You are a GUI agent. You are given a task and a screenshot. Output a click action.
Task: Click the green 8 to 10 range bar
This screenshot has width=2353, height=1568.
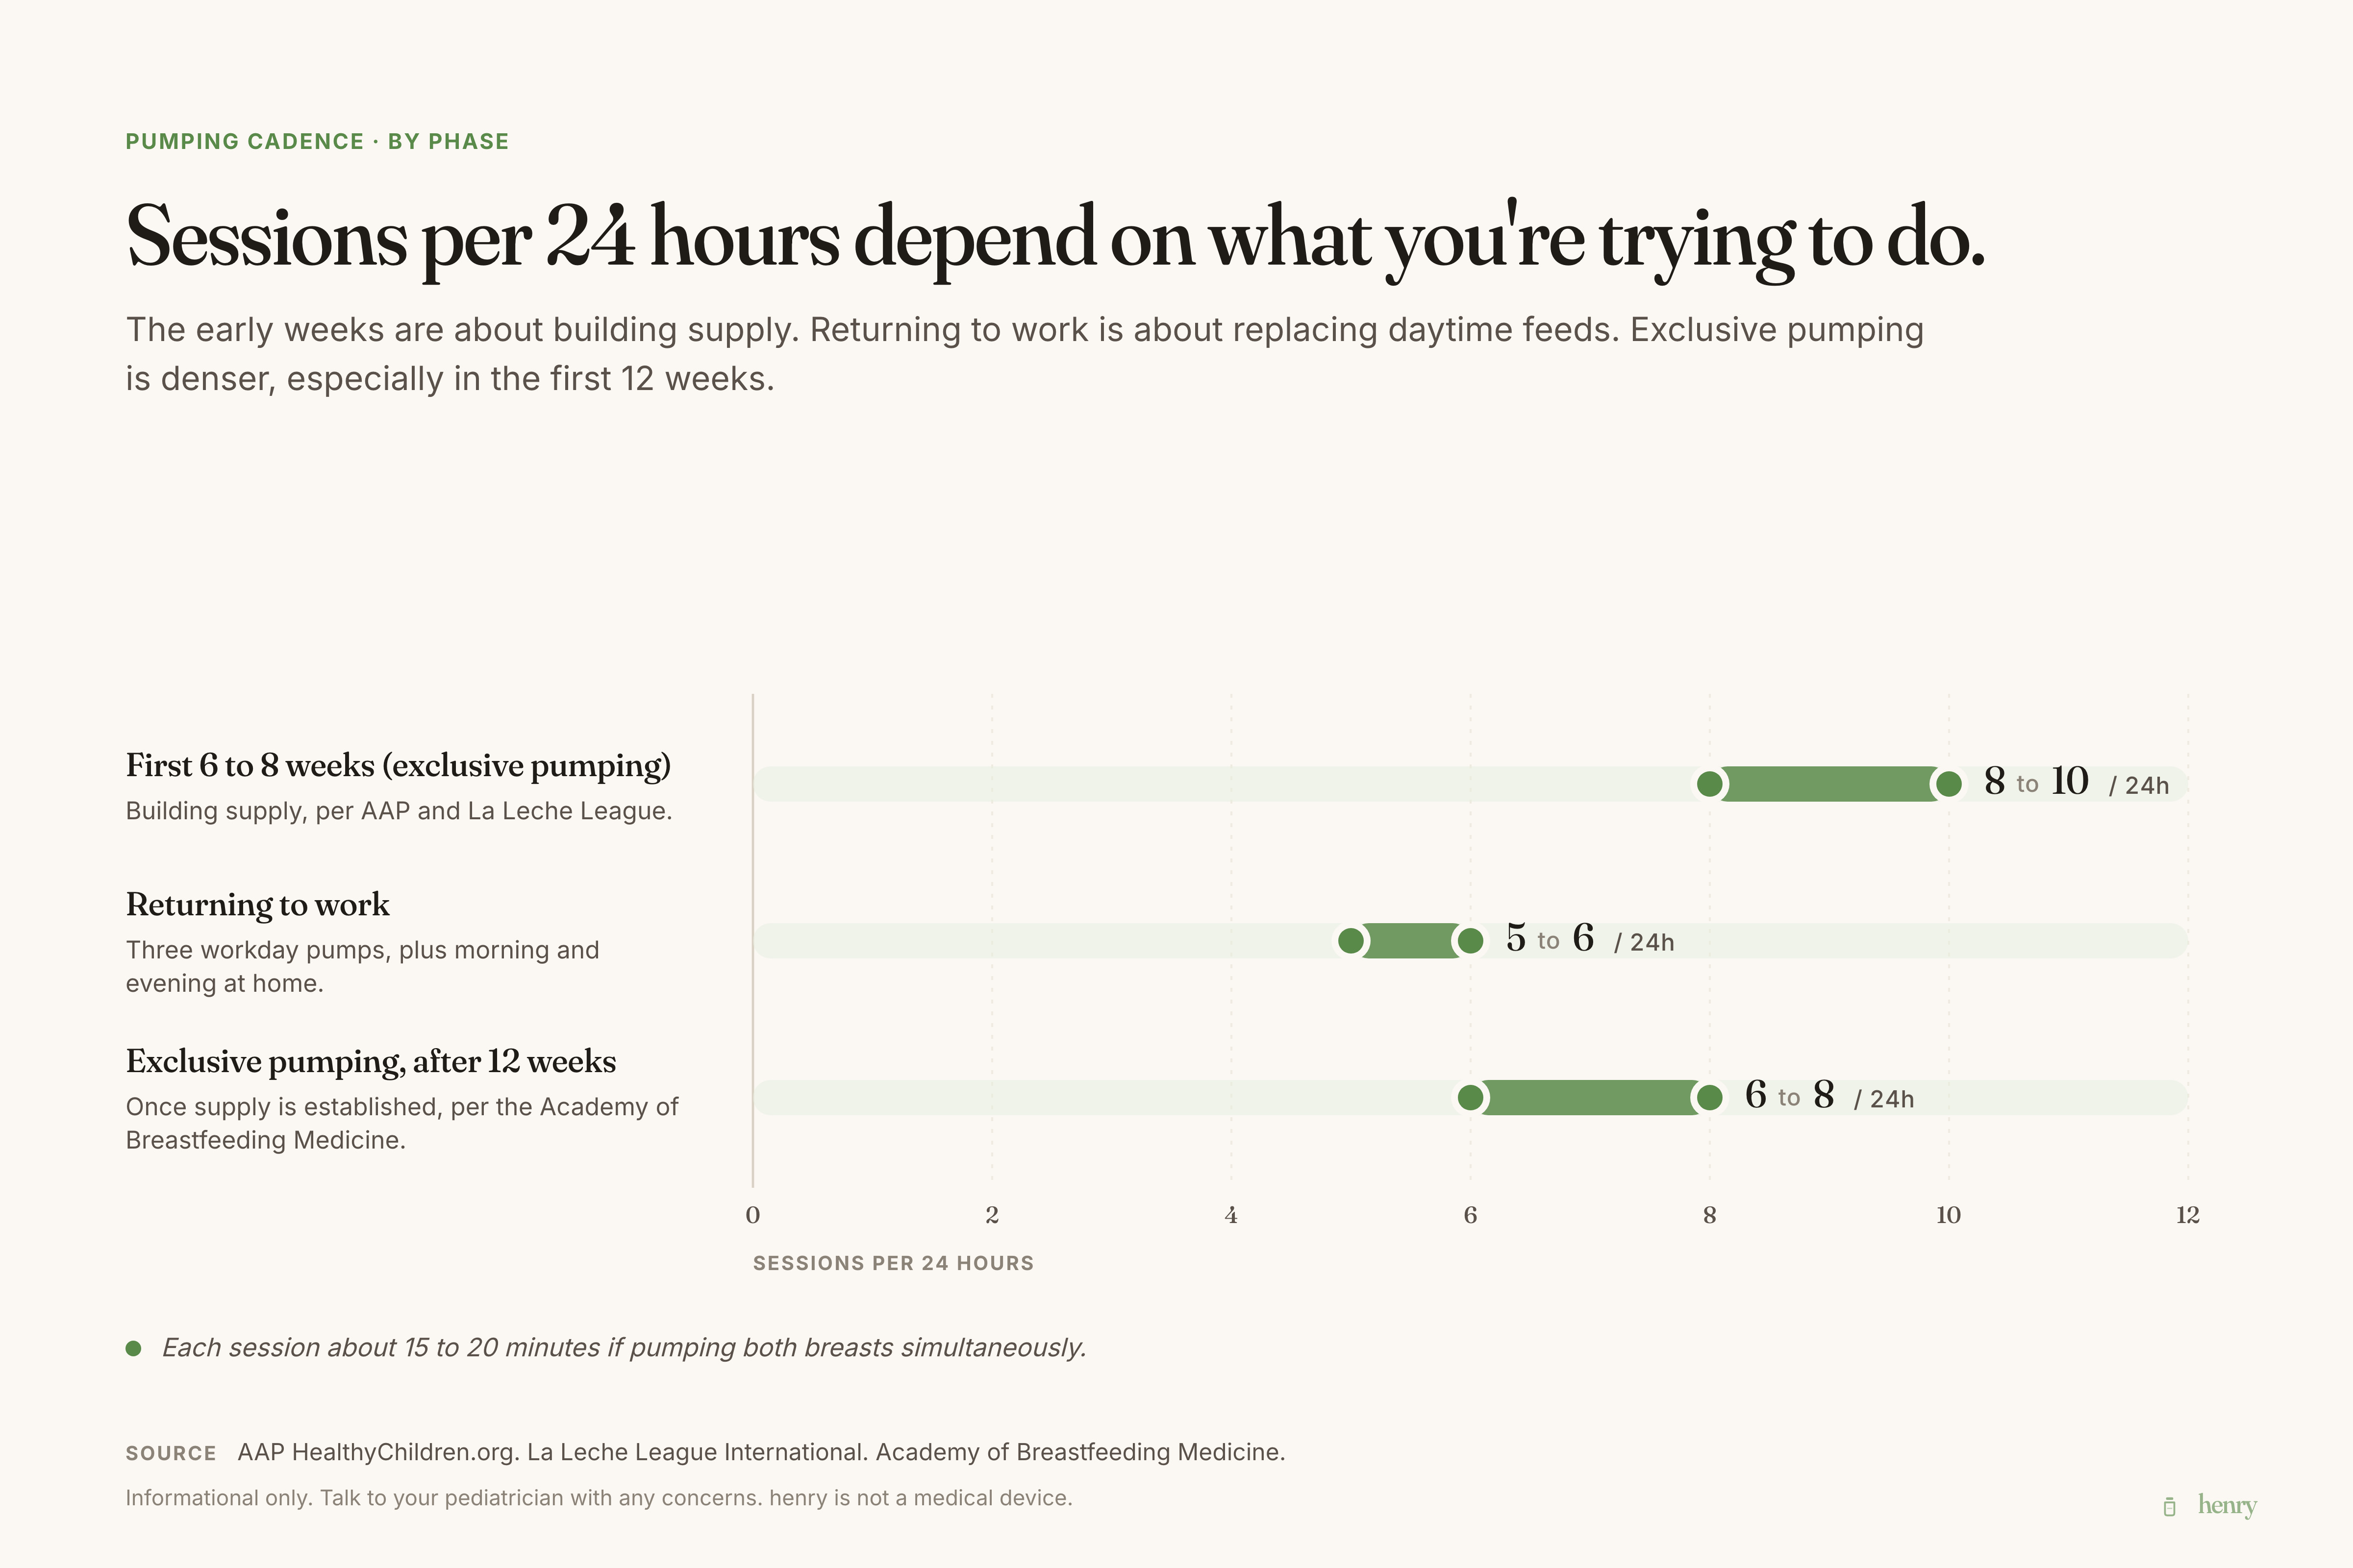1830,784
